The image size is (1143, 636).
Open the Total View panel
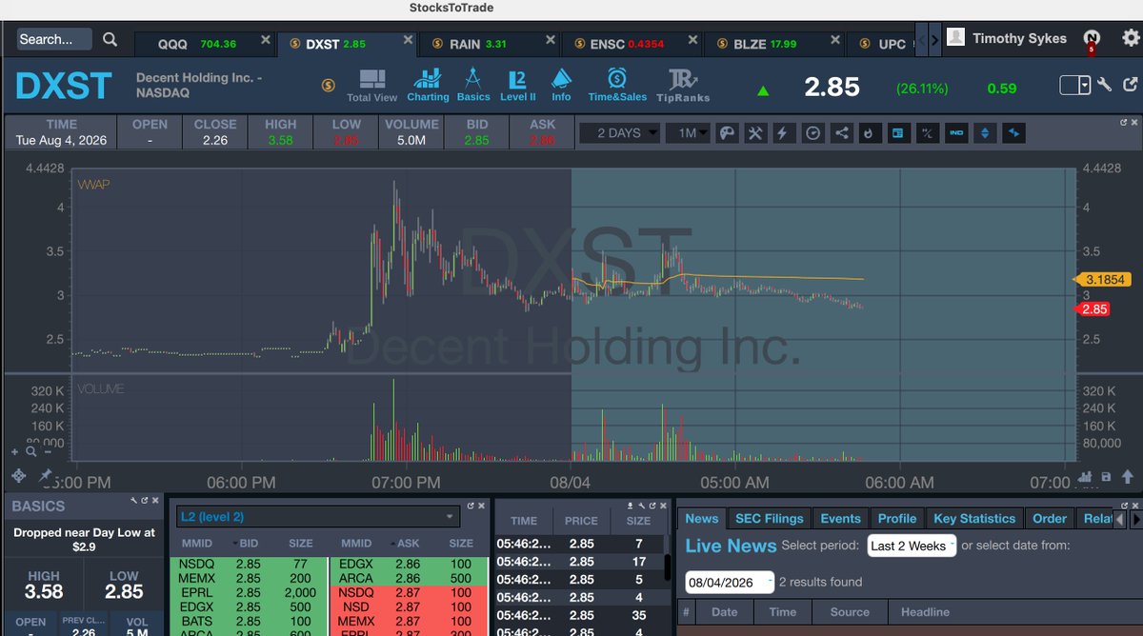coord(372,86)
